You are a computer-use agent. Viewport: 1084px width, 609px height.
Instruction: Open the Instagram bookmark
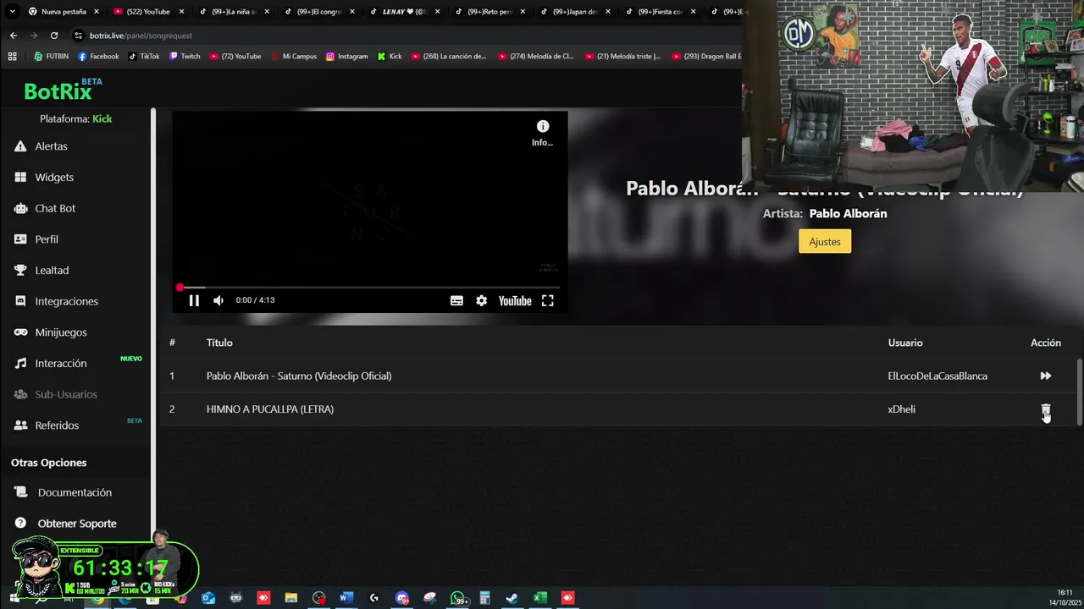click(x=346, y=57)
